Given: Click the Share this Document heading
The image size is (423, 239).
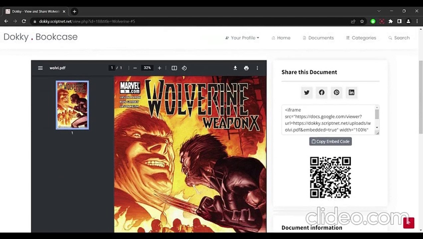Looking at the screenshot, I should coord(309,72).
